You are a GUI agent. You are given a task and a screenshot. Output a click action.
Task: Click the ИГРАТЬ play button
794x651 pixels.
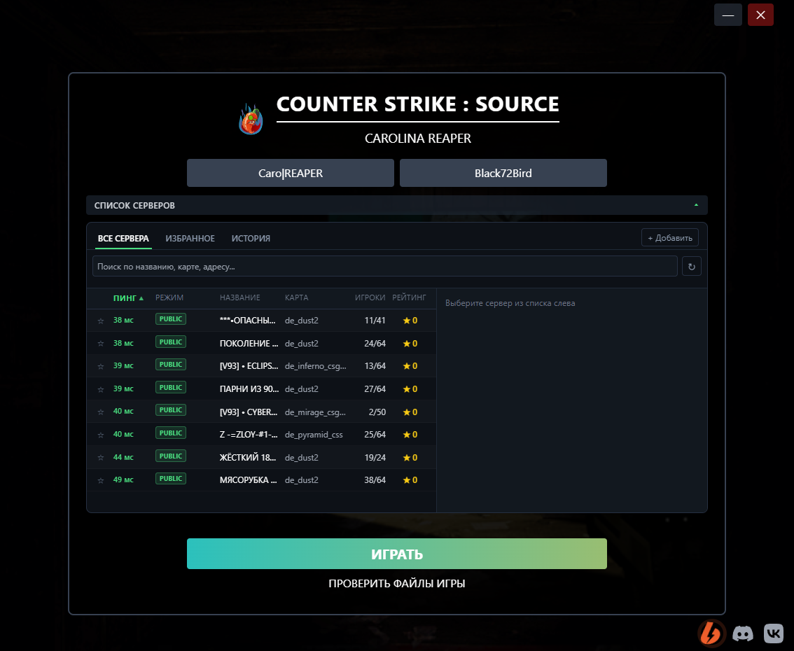[397, 554]
